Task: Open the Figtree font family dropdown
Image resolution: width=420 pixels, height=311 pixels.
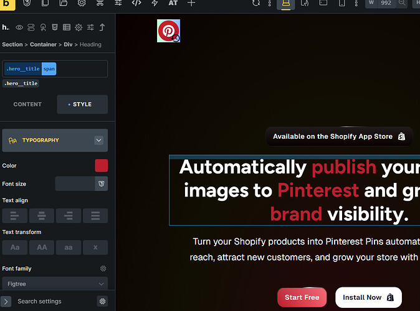Action: coord(55,284)
